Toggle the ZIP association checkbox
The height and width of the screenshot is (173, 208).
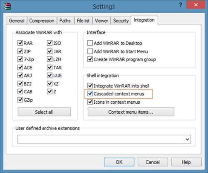20,51
